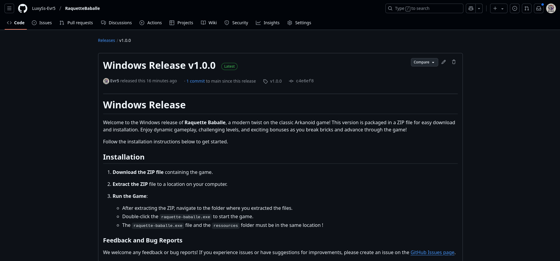Delete release with trash icon
Image resolution: width=560 pixels, height=261 pixels.
coord(454,62)
